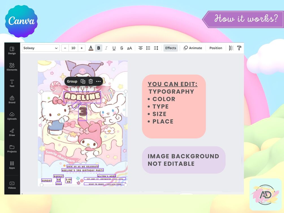Viewport: 284px width, 213px height.
Task: Open the text color picker
Action: [x=91, y=48]
